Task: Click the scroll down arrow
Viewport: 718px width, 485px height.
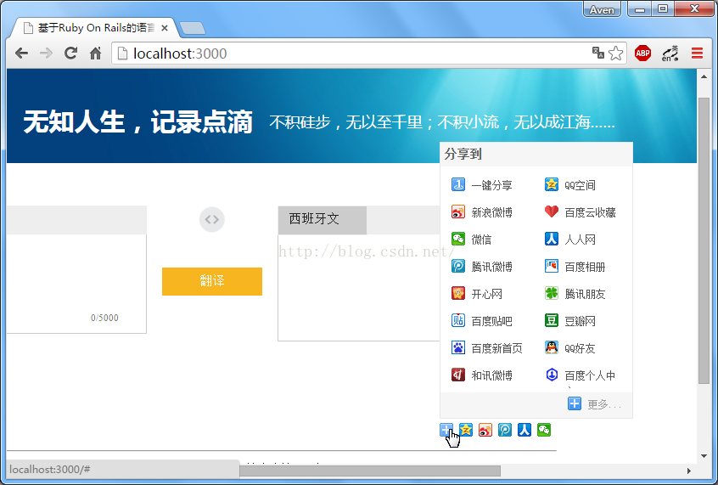Action: point(704,455)
